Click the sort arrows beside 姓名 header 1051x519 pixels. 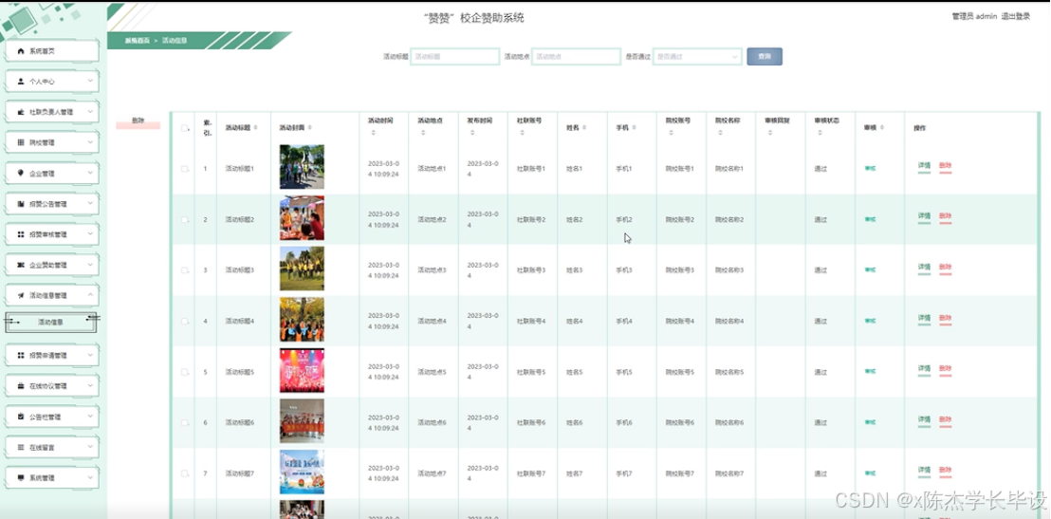pyautogui.click(x=584, y=127)
